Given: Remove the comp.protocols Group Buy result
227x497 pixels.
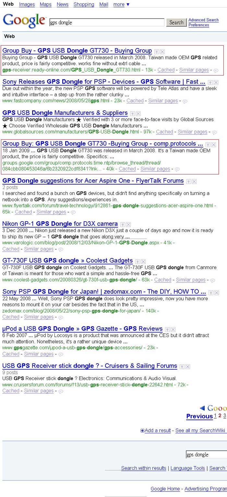Looking at the screenshot, I should 214,145.
